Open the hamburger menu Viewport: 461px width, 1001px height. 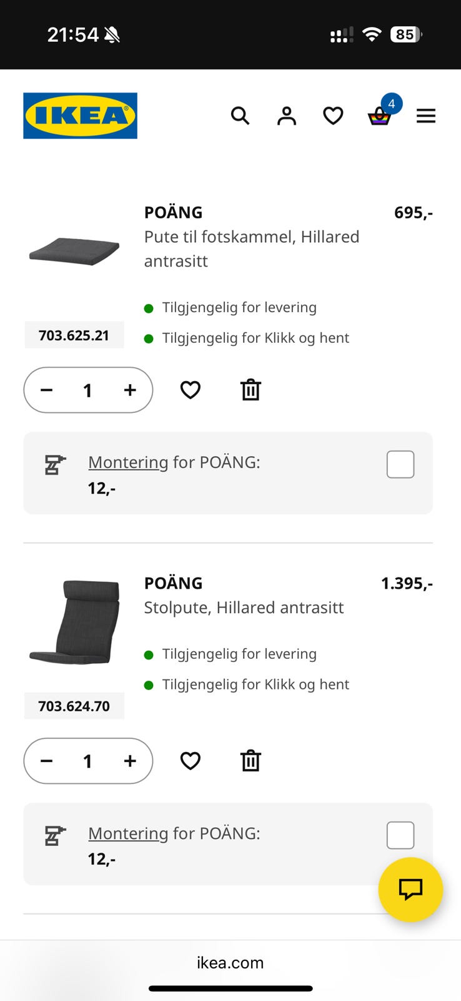[426, 116]
